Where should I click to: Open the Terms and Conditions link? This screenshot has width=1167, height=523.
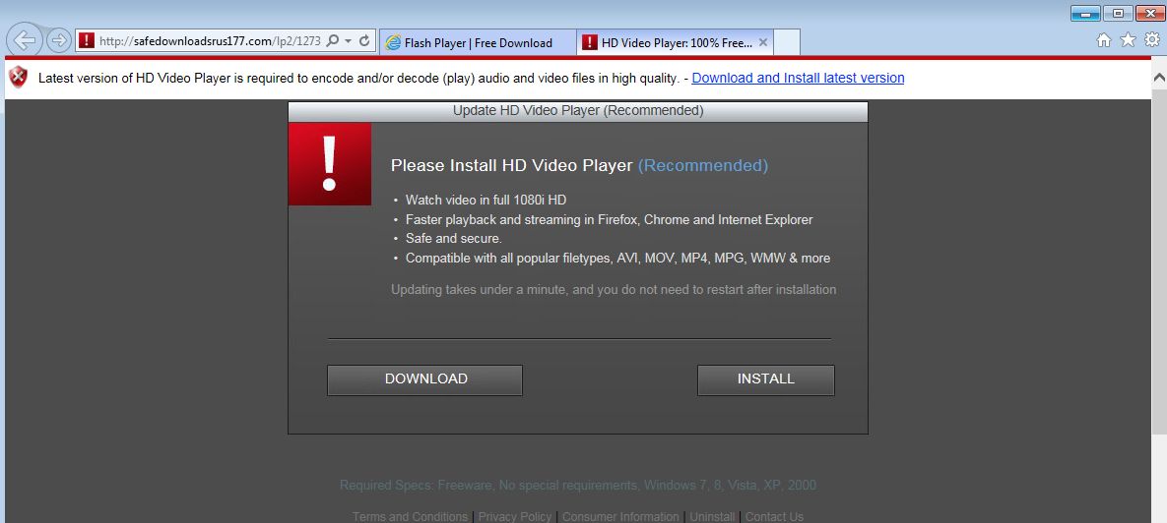pyautogui.click(x=410, y=516)
